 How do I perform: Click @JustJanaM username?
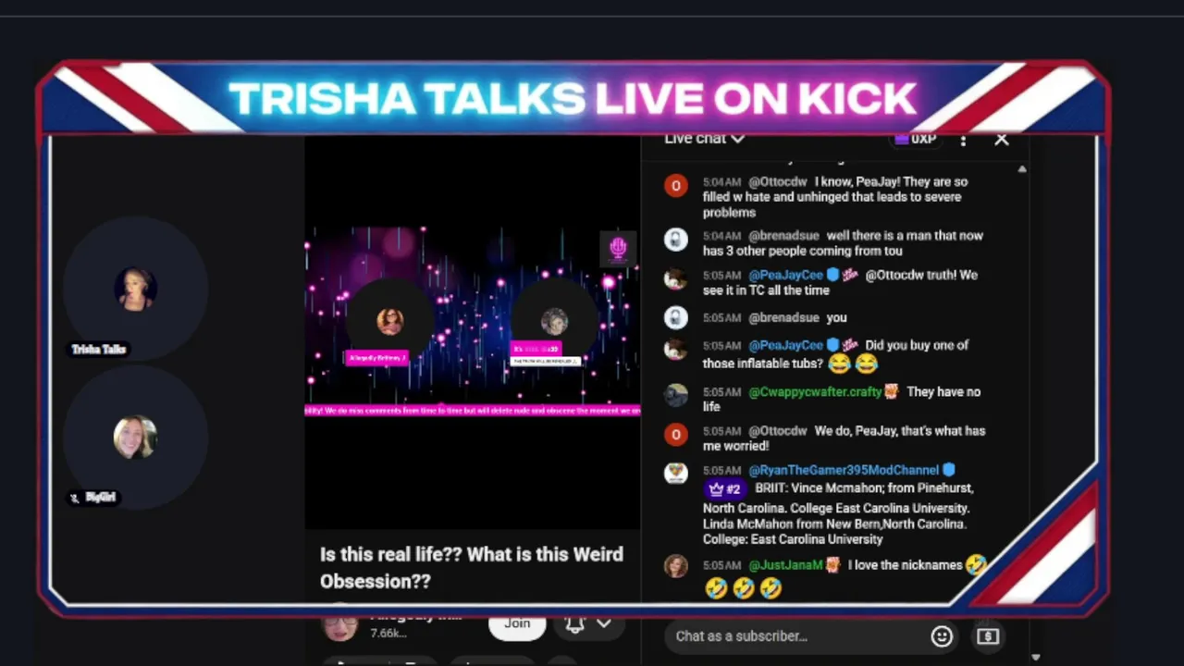click(785, 565)
